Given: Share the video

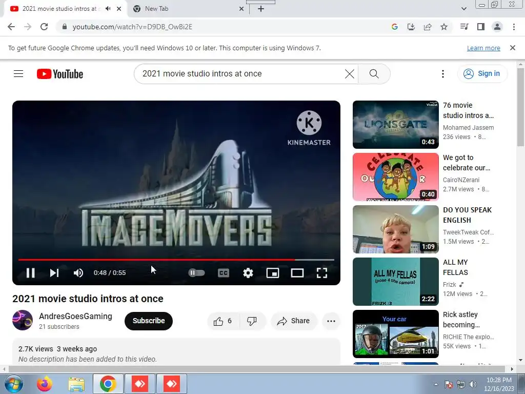Looking at the screenshot, I should pyautogui.click(x=293, y=321).
